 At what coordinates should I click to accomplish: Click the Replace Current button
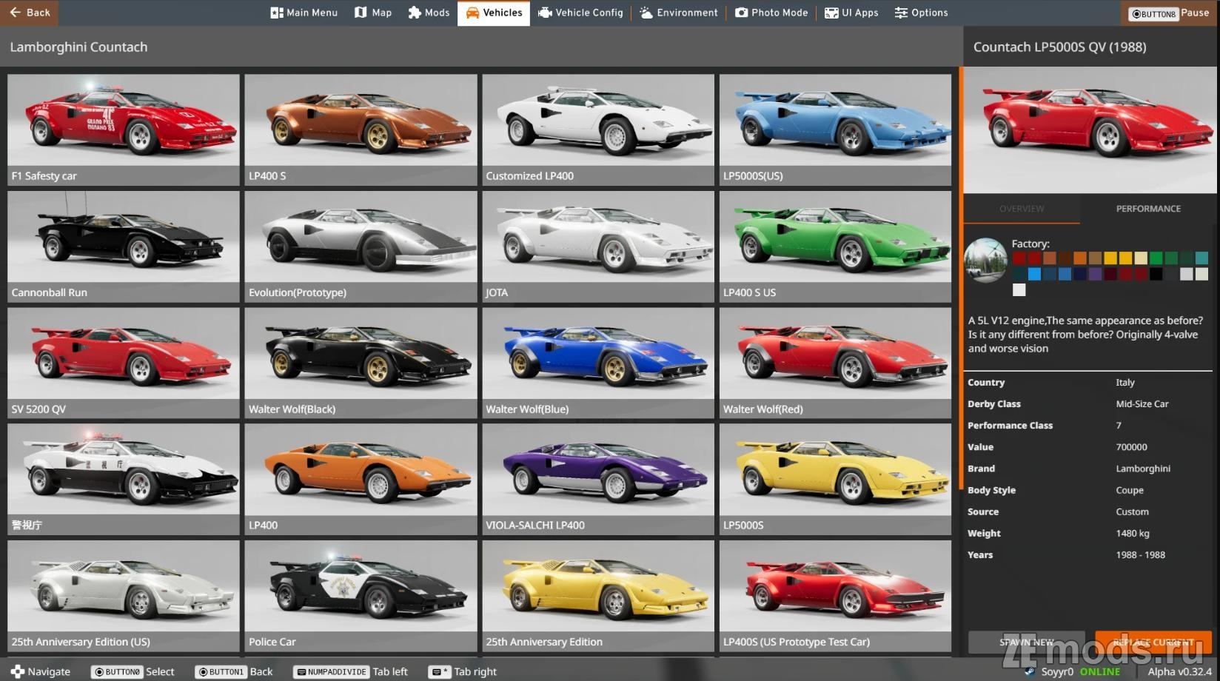[1153, 642]
